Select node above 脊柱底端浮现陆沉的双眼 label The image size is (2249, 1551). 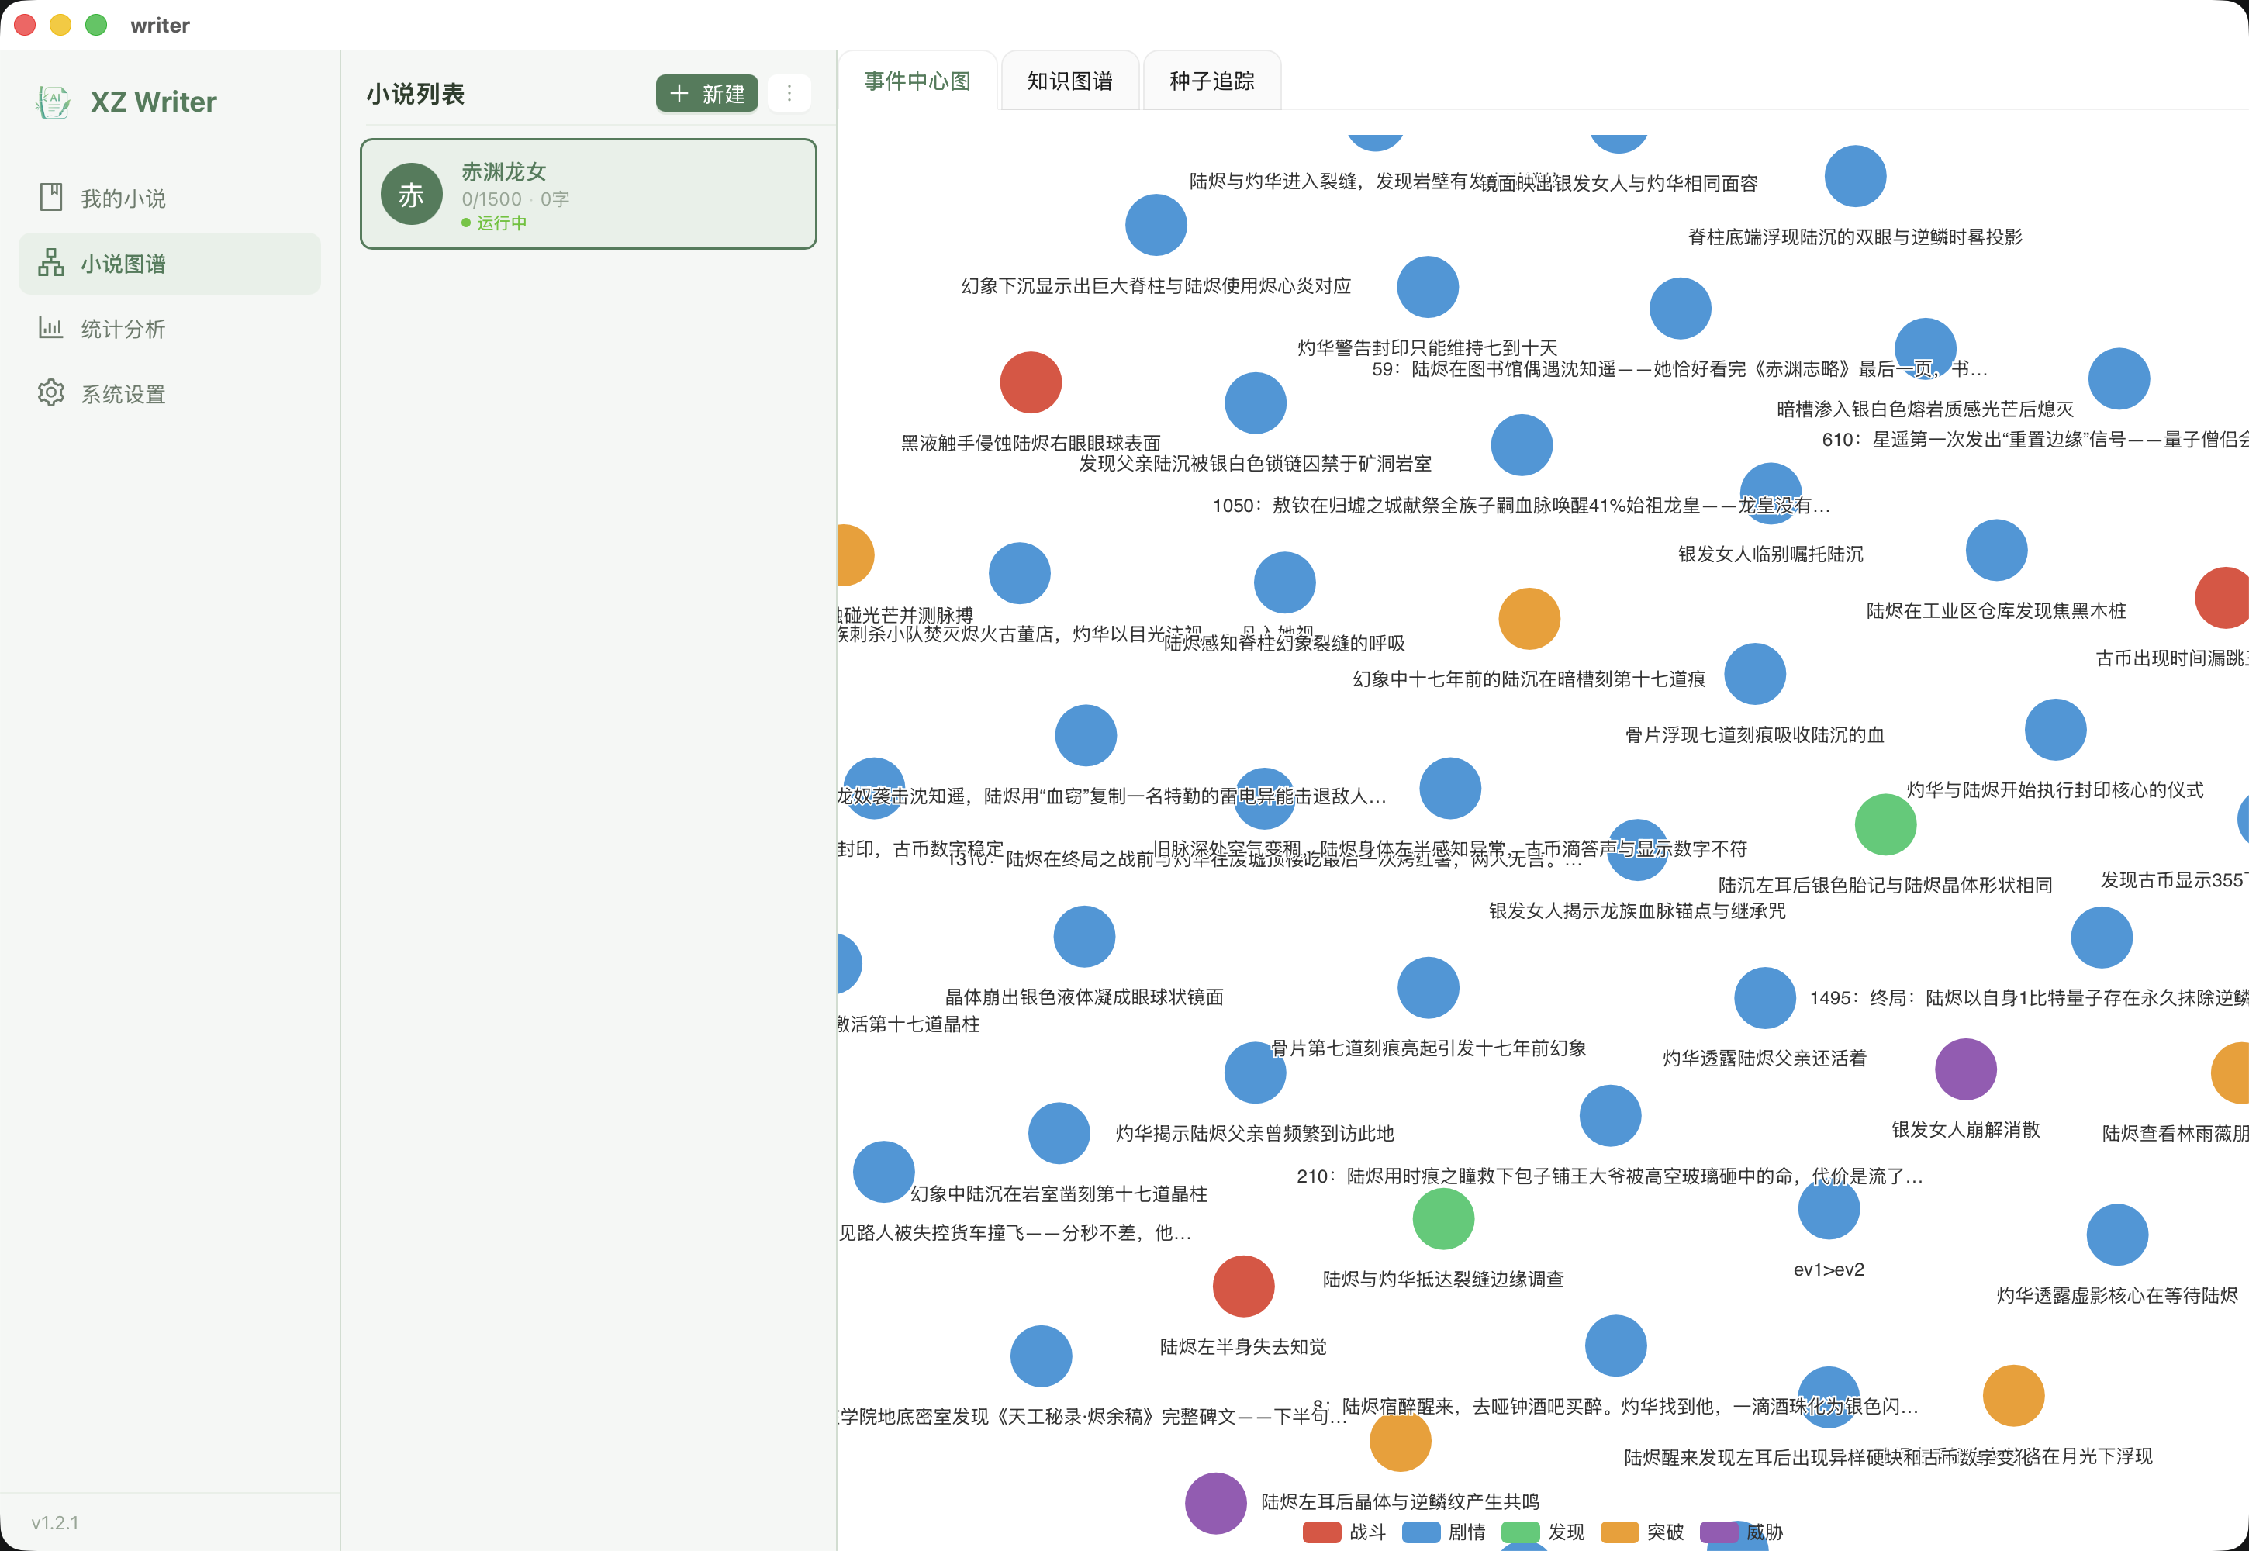click(x=1854, y=176)
